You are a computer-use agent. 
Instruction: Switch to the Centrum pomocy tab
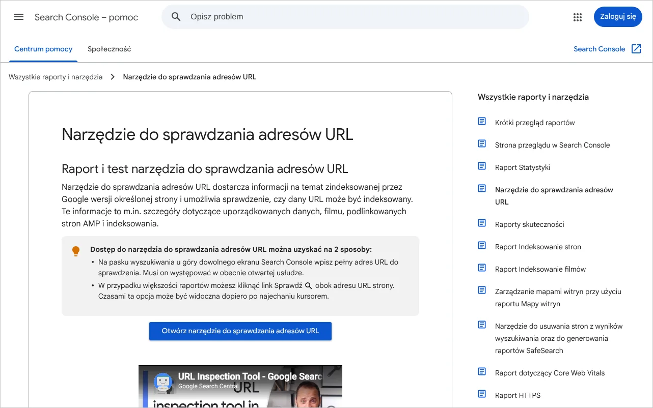[x=43, y=49]
